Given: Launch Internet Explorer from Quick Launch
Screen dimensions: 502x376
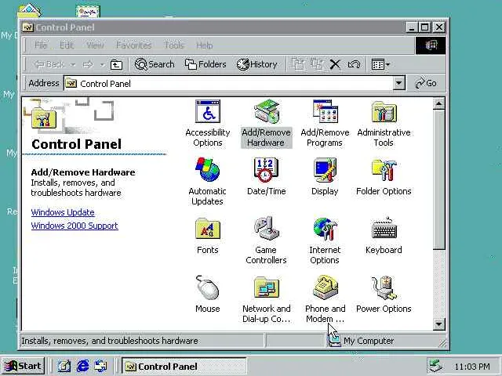Looking at the screenshot, I should 83,366.
